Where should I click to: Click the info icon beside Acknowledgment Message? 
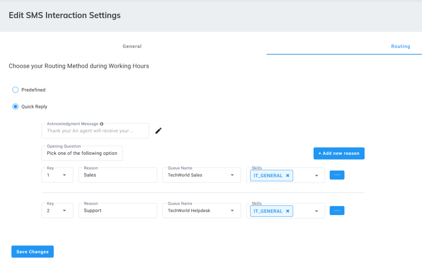pos(102,124)
